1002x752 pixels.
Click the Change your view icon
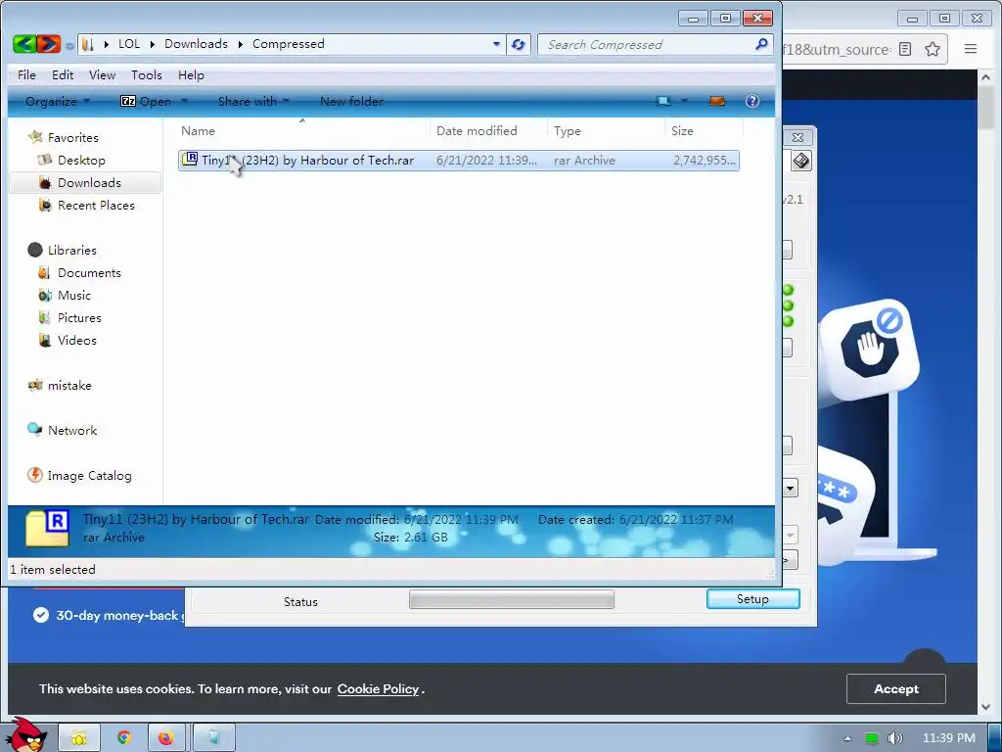[664, 101]
